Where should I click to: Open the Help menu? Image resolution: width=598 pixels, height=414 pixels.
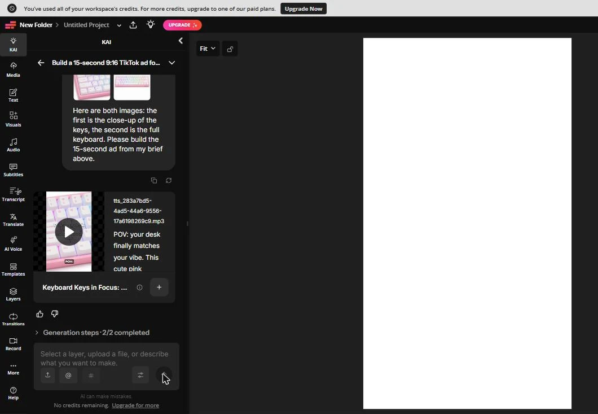[14, 393]
